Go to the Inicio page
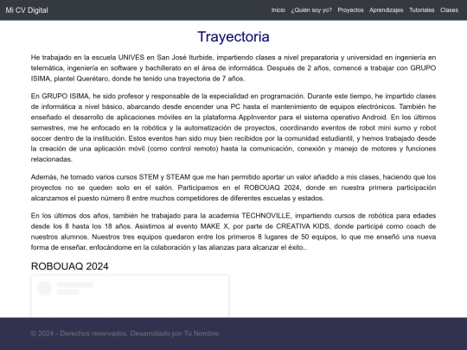467x350 pixels. [x=278, y=10]
